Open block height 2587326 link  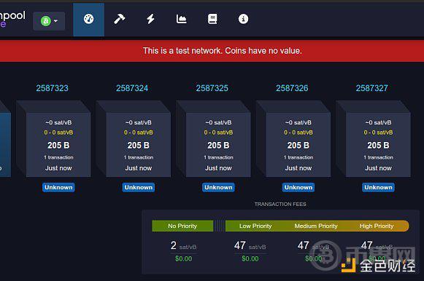(292, 88)
